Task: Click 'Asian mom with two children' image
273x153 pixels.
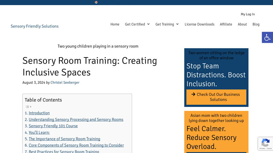Action: (x=216, y=118)
